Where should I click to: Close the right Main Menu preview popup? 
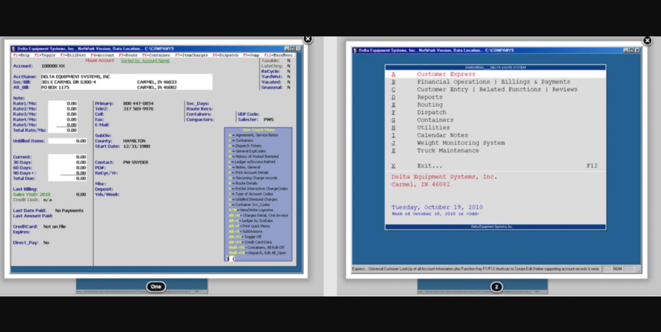click(x=647, y=41)
